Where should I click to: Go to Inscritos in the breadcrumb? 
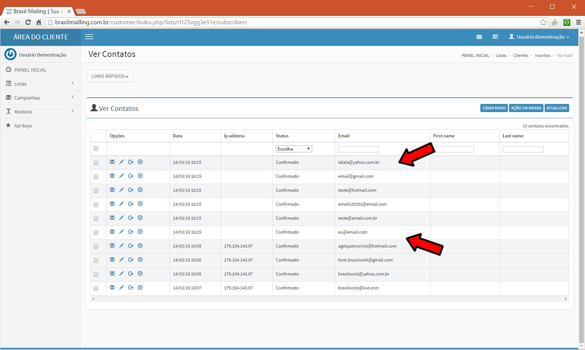click(x=542, y=55)
